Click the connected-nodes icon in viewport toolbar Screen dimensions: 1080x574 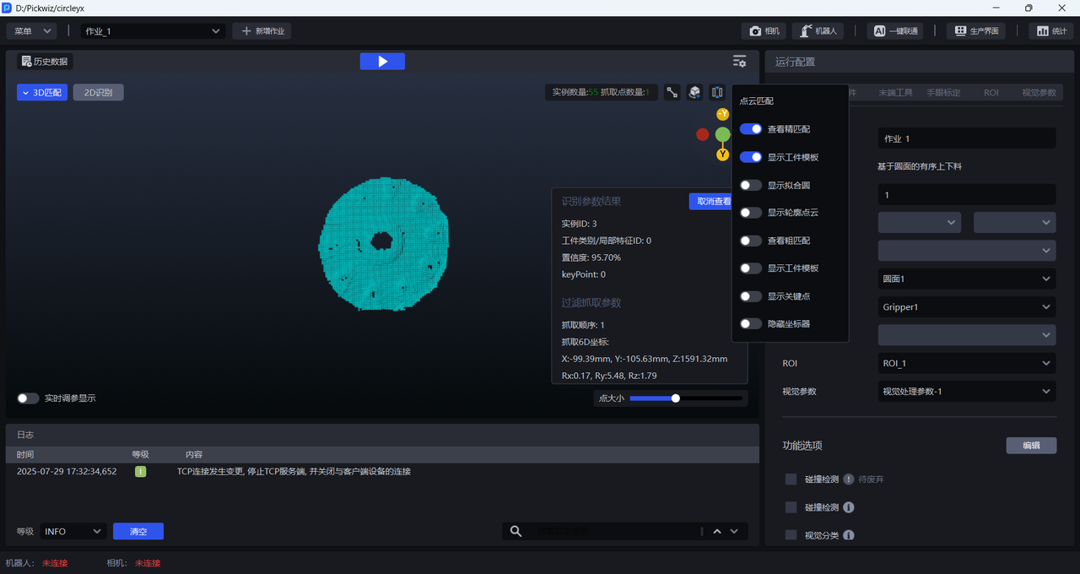tap(672, 93)
